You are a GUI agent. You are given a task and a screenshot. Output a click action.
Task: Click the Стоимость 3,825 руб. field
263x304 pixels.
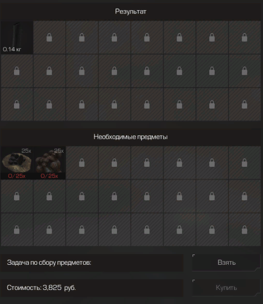point(92,288)
